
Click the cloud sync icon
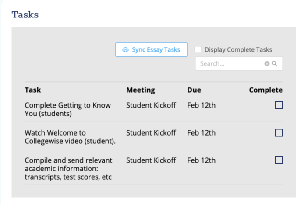[x=126, y=50]
